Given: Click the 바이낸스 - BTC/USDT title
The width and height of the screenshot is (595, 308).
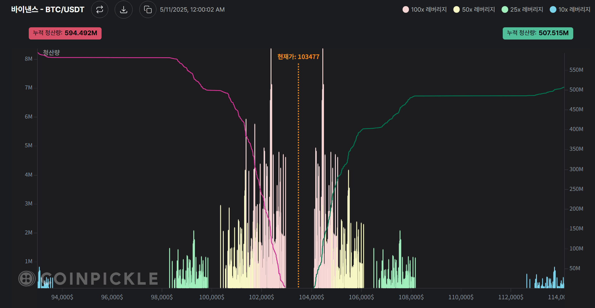Looking at the screenshot, I should (48, 10).
